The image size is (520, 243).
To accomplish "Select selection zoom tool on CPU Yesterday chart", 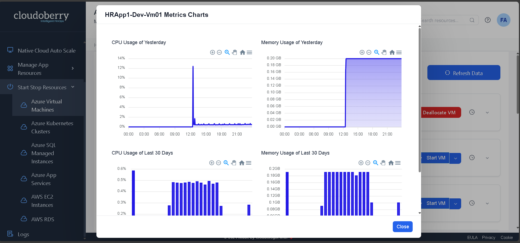I will pyautogui.click(x=227, y=52).
